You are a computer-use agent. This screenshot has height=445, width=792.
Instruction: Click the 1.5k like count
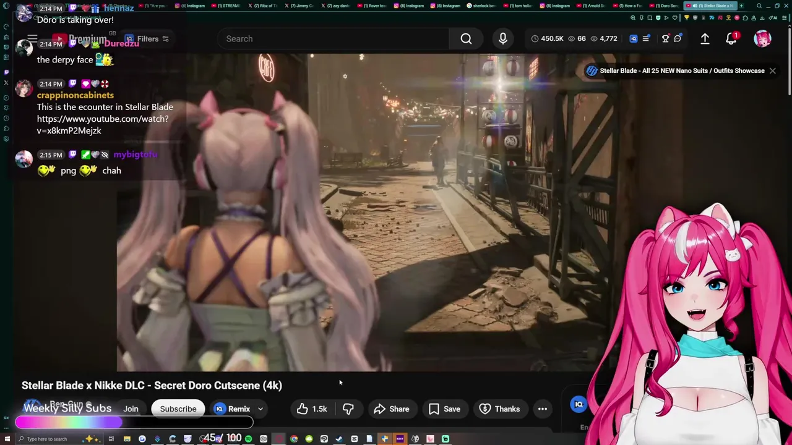[x=319, y=409]
